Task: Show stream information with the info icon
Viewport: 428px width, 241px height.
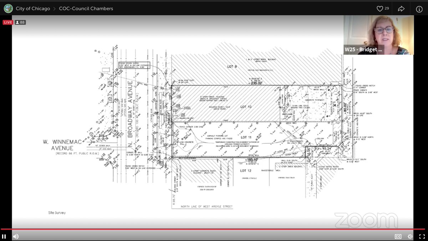Action: [419, 9]
